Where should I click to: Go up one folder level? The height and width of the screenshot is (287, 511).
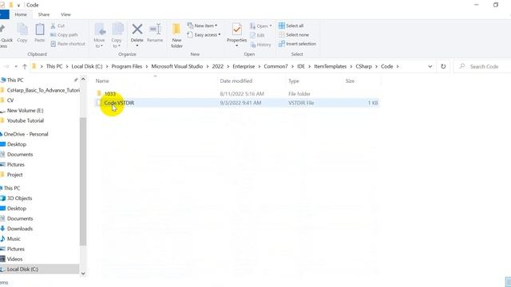pos(25,66)
